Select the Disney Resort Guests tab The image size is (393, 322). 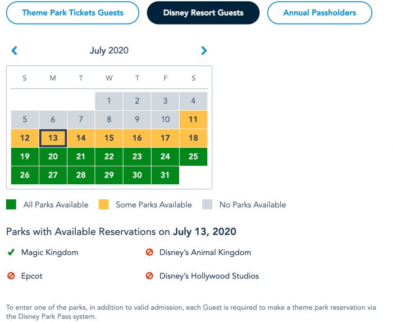pyautogui.click(x=203, y=12)
